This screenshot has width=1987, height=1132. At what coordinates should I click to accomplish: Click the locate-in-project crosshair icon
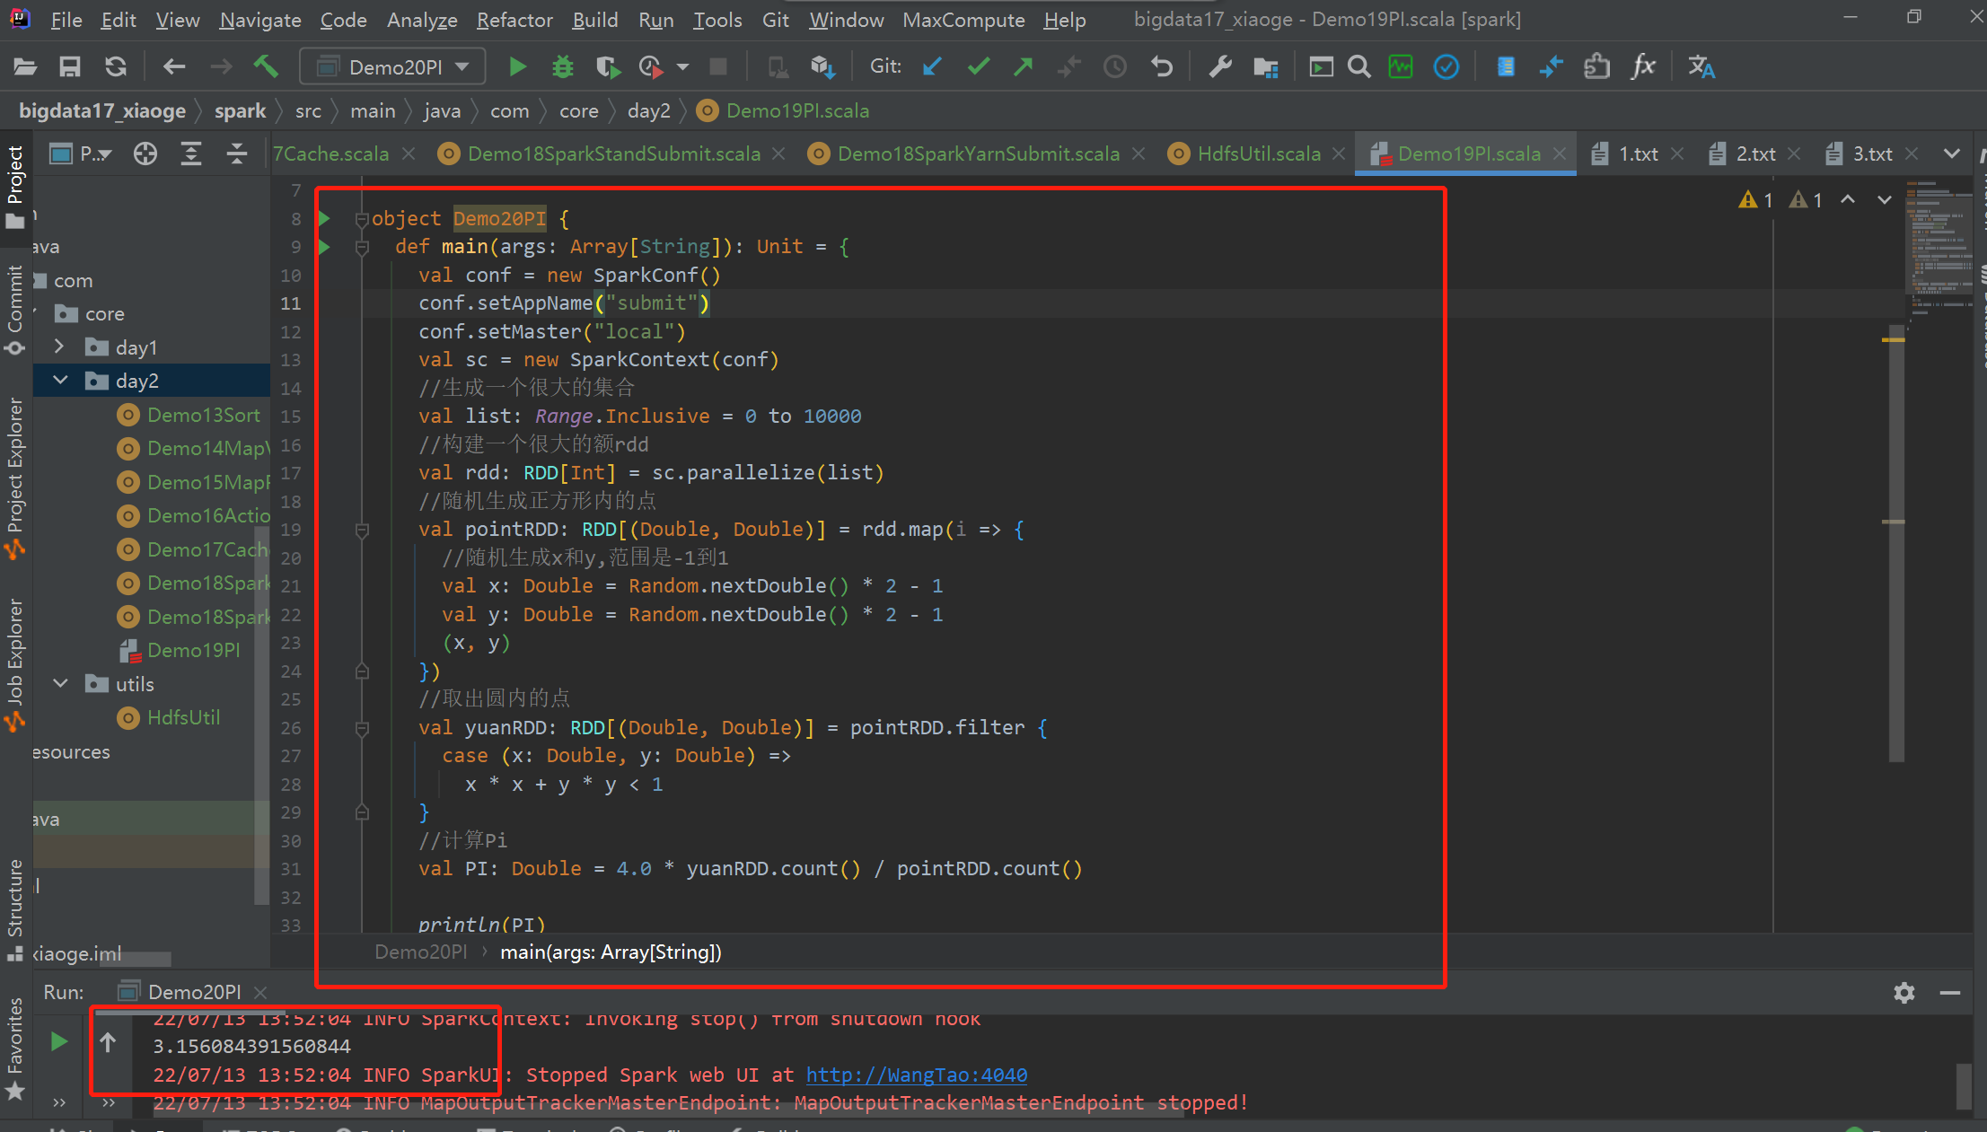(145, 154)
